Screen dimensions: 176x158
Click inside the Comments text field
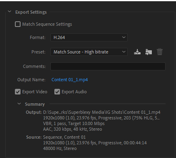[108, 66]
